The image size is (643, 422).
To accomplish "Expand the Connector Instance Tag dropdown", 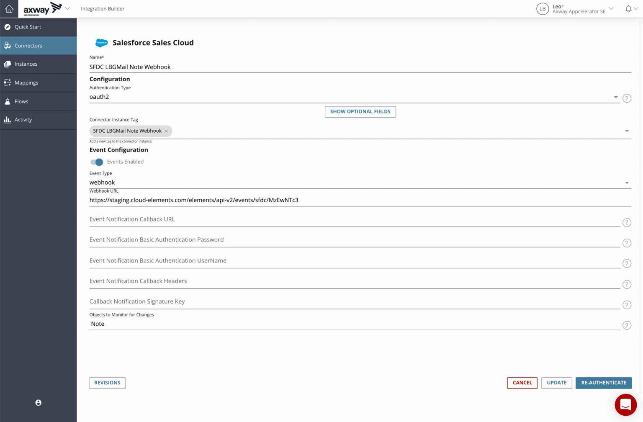I will pyautogui.click(x=627, y=131).
